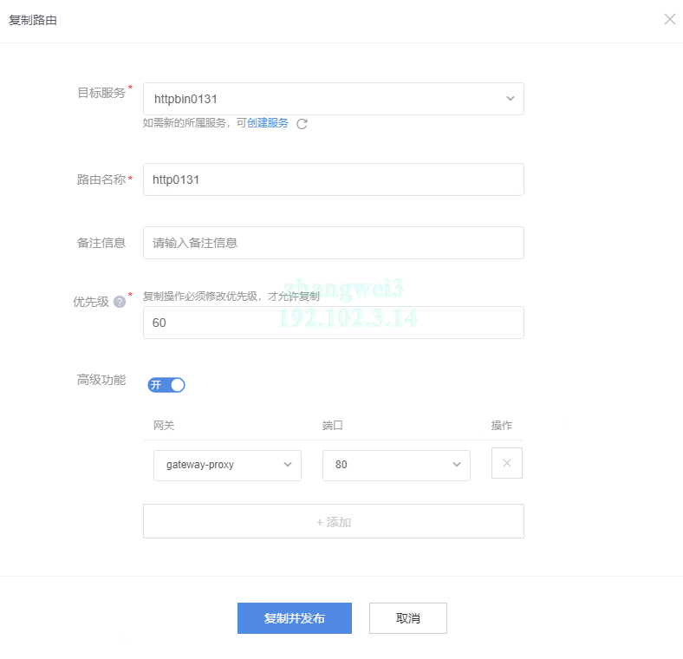The height and width of the screenshot is (659, 683).
Task: Click the 复制操作必须修改优先级 hint text
Action: click(231, 297)
